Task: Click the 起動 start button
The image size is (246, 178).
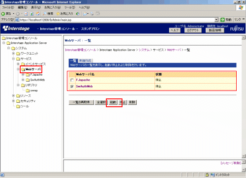Action: click(113, 102)
